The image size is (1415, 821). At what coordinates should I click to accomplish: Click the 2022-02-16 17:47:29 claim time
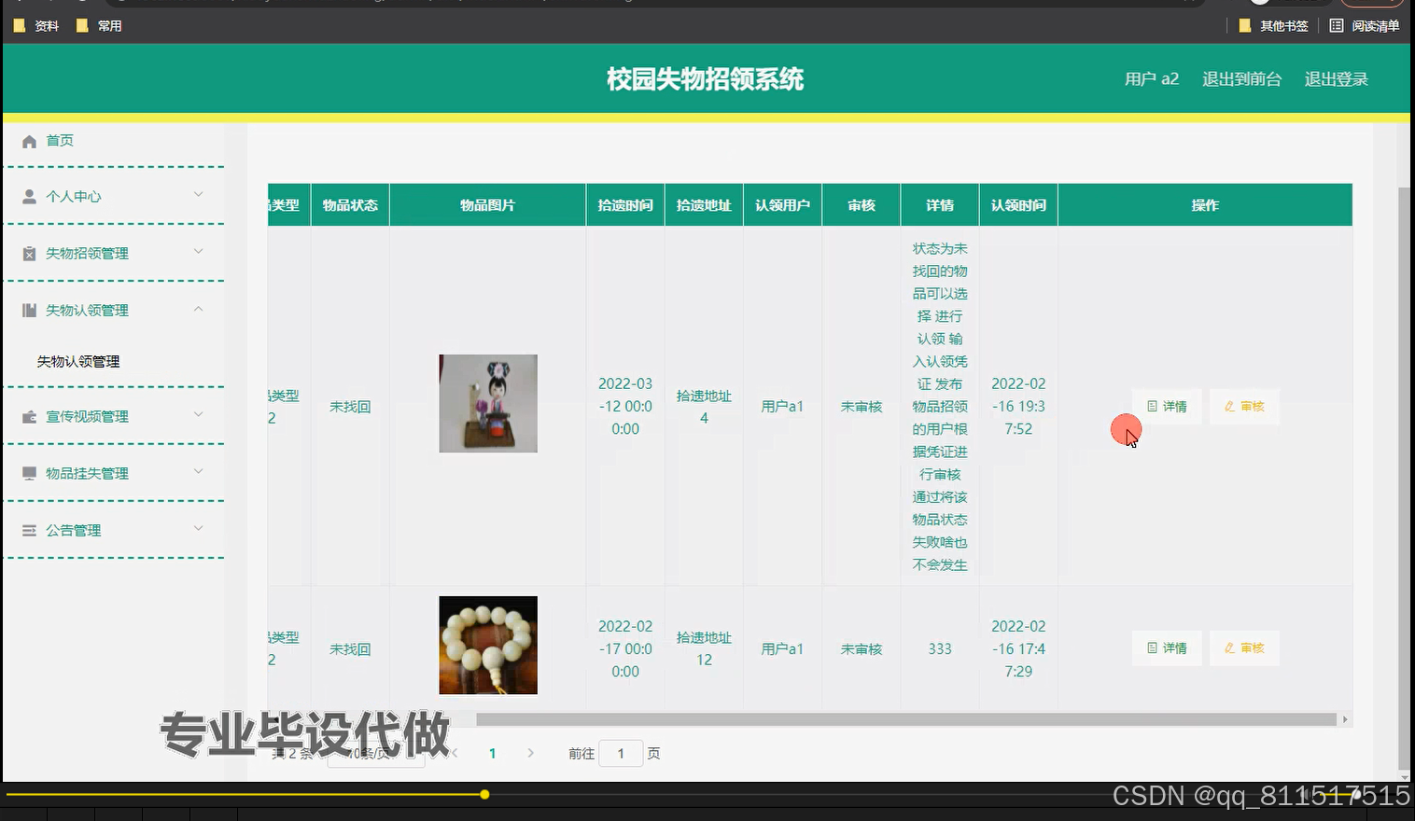[1018, 648]
